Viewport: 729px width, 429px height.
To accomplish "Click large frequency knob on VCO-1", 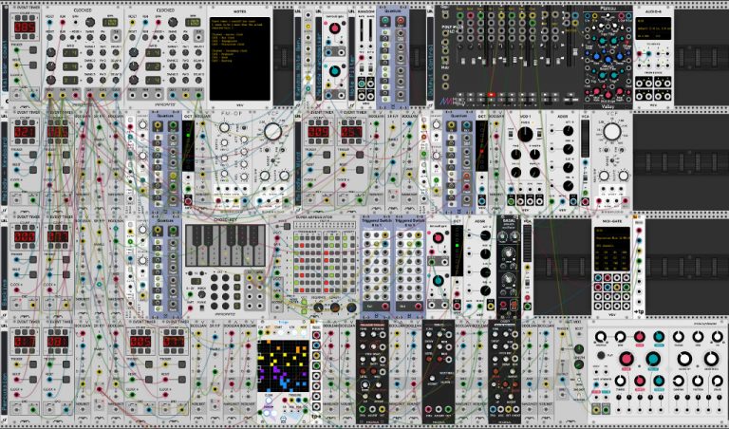I will pos(525,134).
